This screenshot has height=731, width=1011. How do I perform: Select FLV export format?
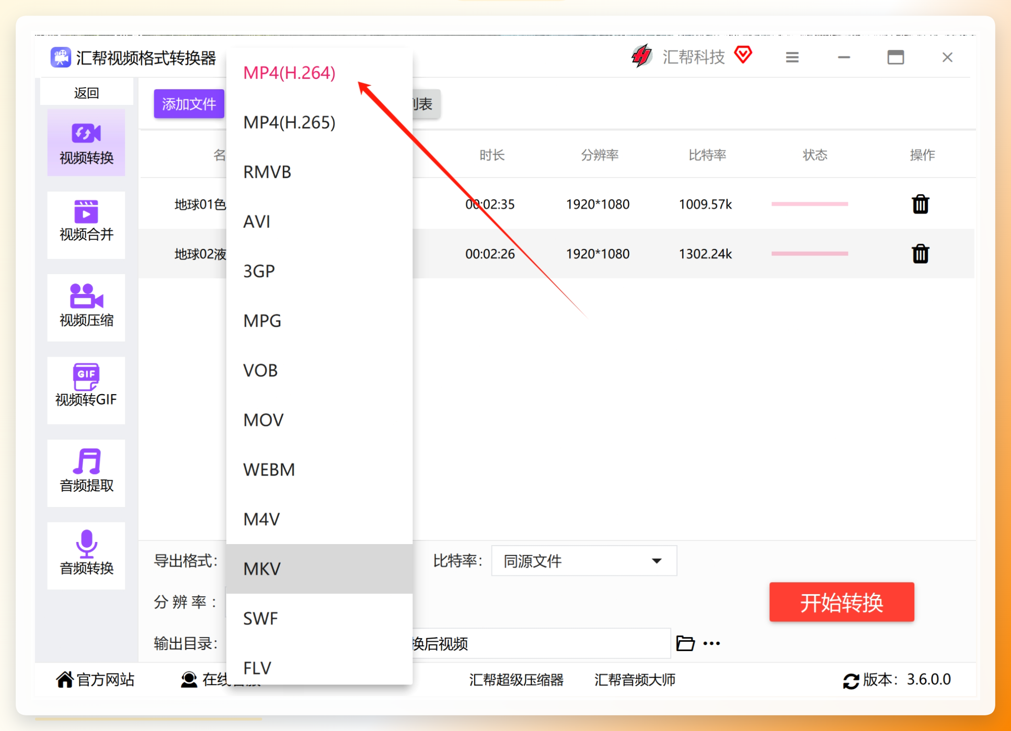coord(319,665)
